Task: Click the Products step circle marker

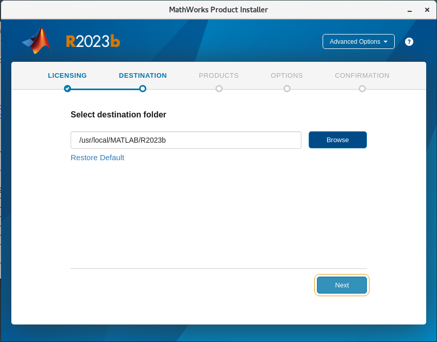Action: click(x=219, y=89)
